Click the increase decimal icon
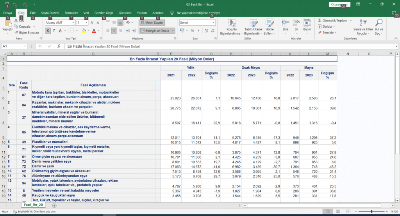 tap(206, 31)
